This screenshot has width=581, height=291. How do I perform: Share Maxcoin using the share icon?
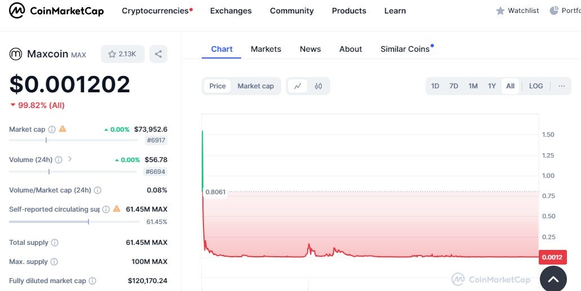(x=158, y=54)
